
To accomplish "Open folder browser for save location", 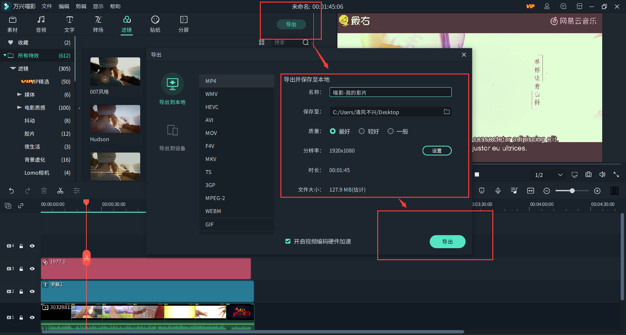I will pos(447,112).
